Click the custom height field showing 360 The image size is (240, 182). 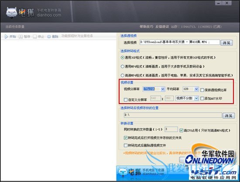169,98
